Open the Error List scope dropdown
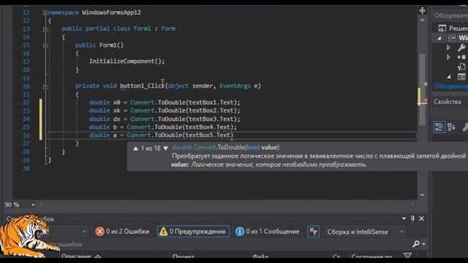Image resolution: width=468 pixels, height=263 pixels. coord(85,232)
